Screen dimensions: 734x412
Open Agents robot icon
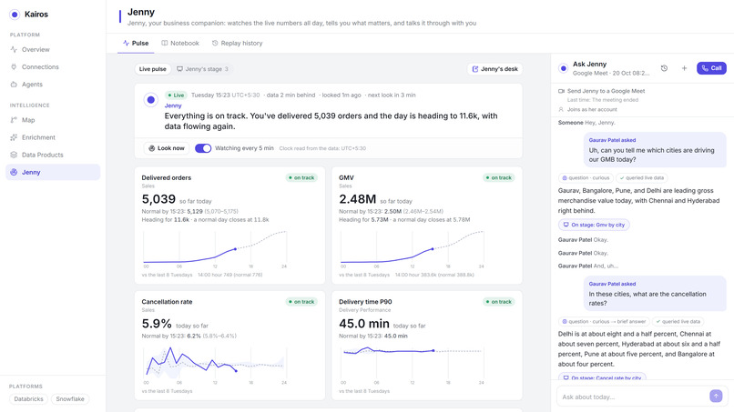point(14,85)
